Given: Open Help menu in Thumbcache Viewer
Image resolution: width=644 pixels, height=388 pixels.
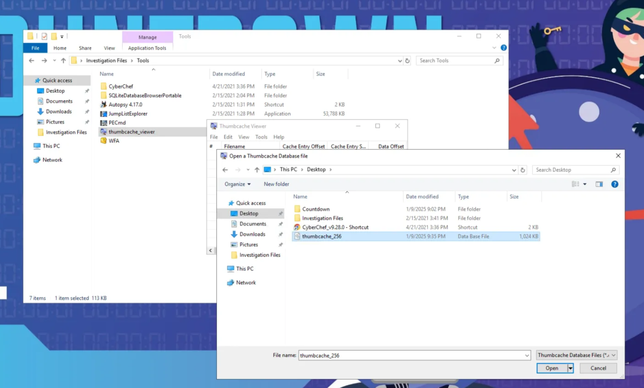Looking at the screenshot, I should [279, 137].
